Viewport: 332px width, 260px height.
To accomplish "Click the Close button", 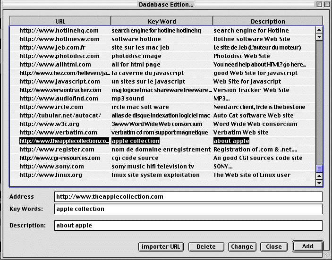I will point(274,247).
